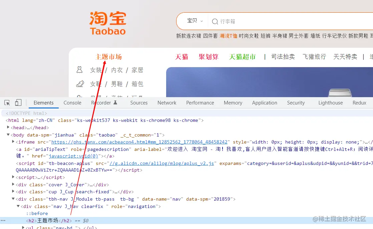Open the Performance tab

click(x=200, y=103)
